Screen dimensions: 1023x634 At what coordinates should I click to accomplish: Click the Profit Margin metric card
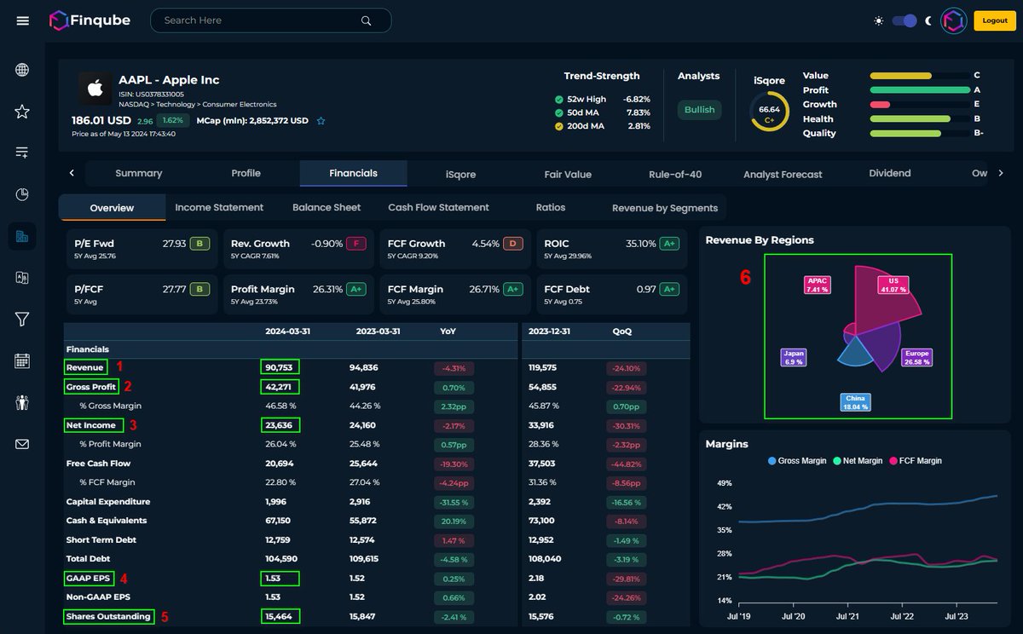coord(298,294)
